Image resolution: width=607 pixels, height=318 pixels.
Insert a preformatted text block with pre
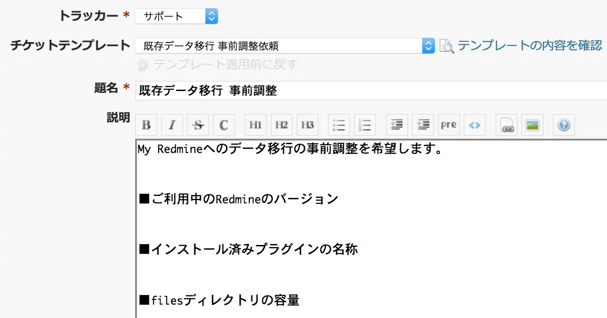(449, 125)
